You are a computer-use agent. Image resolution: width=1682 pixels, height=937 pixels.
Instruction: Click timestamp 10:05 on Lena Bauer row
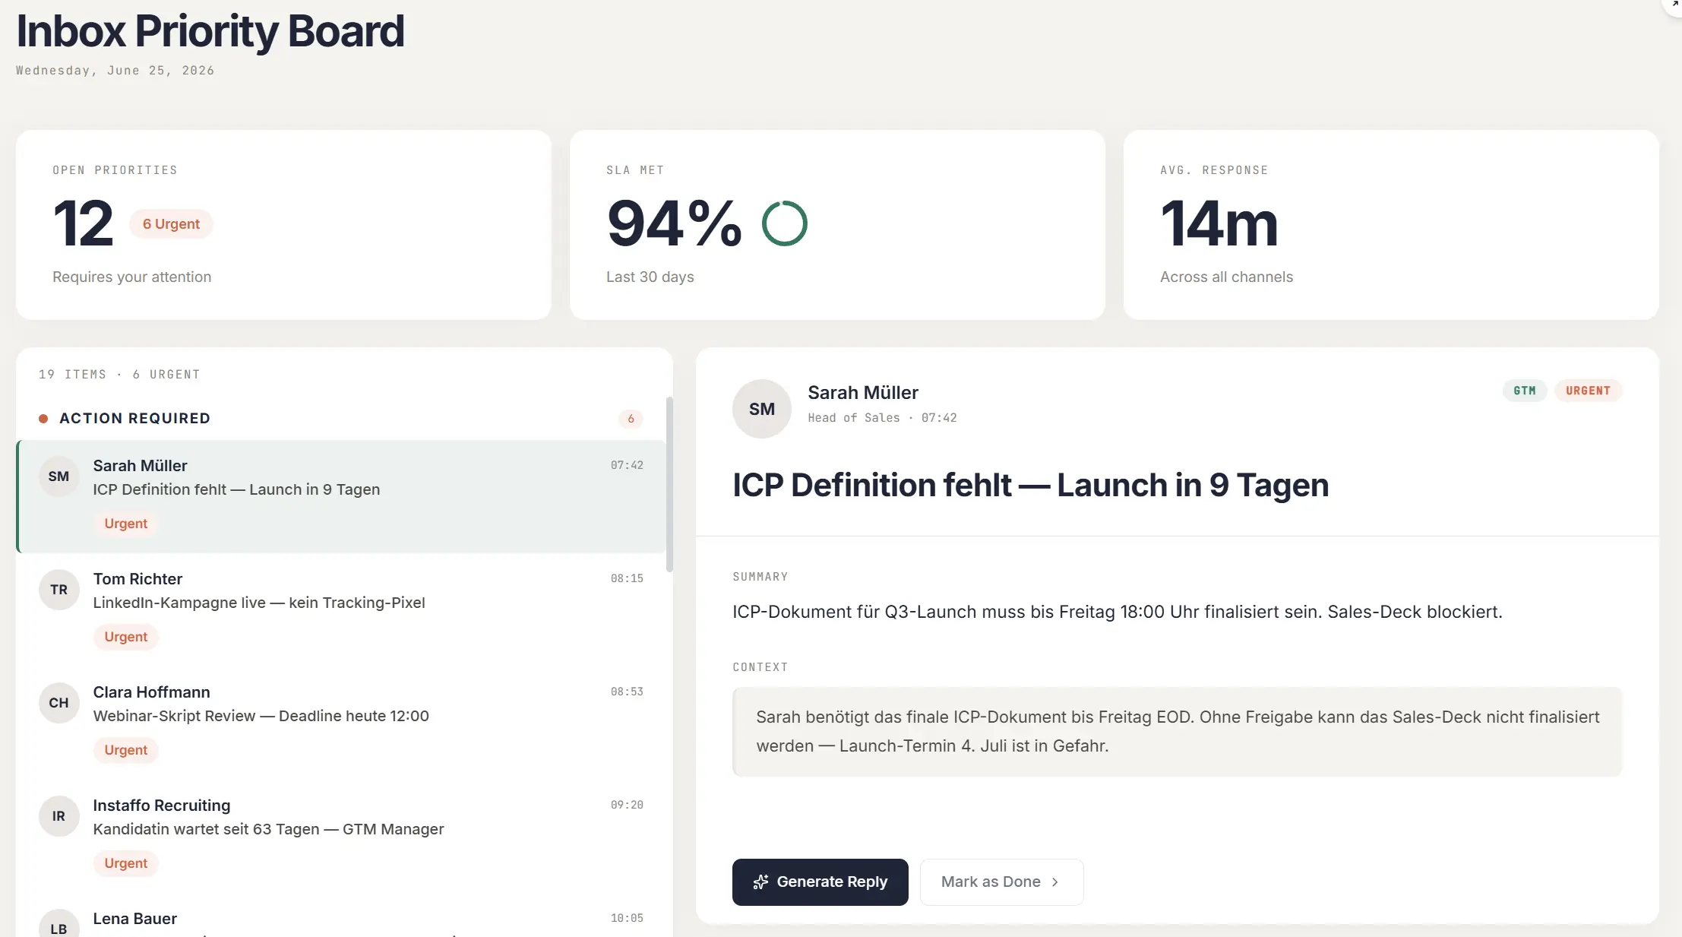click(x=627, y=918)
